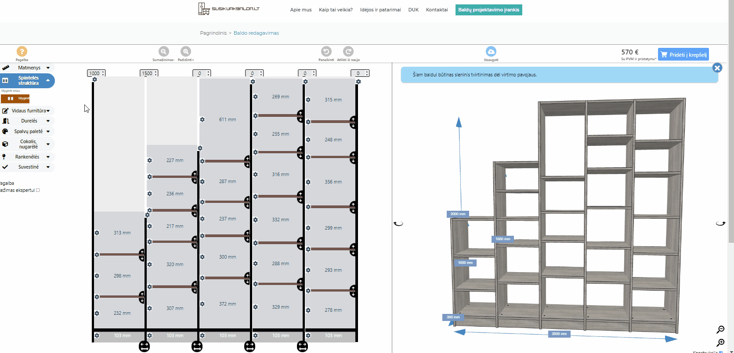Open settings gear of 611 mm niche

click(202, 119)
